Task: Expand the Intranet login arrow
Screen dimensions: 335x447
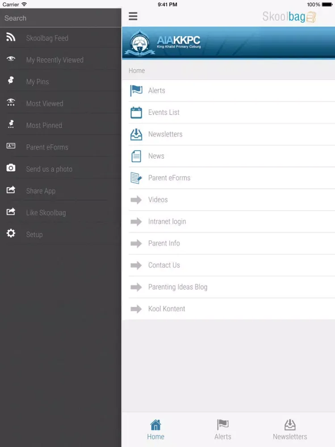Action: (x=136, y=222)
